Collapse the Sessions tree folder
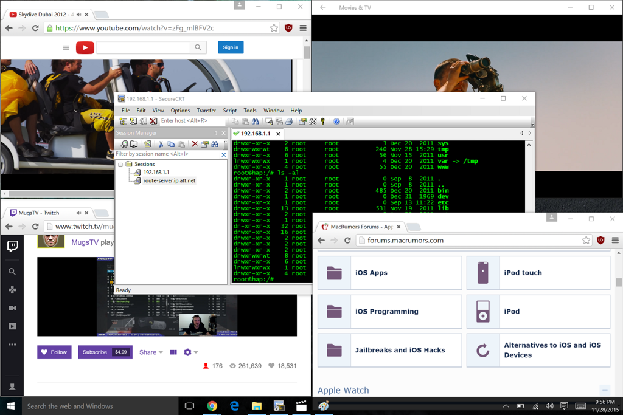623x415 pixels. click(x=120, y=164)
